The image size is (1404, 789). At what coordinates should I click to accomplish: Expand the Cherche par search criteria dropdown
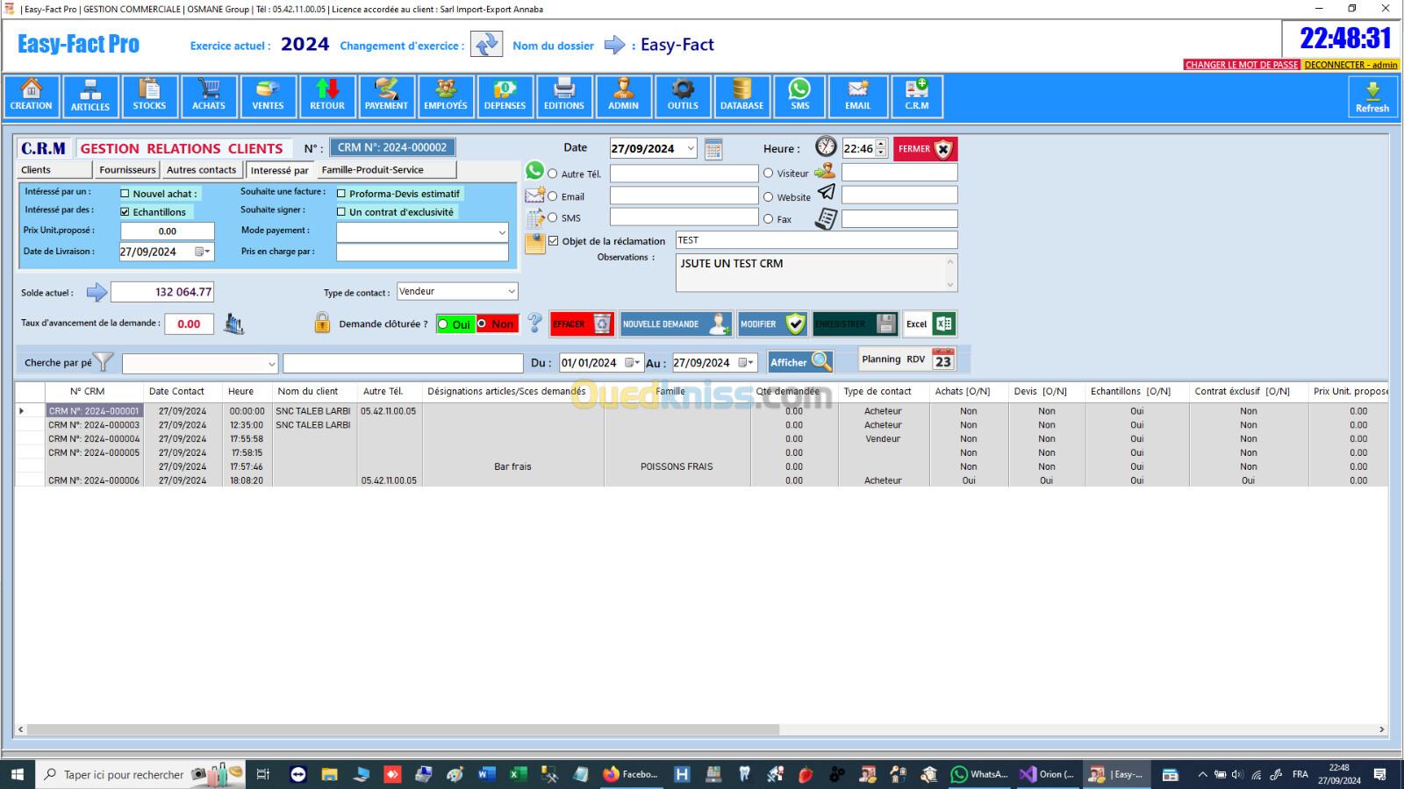coord(271,364)
